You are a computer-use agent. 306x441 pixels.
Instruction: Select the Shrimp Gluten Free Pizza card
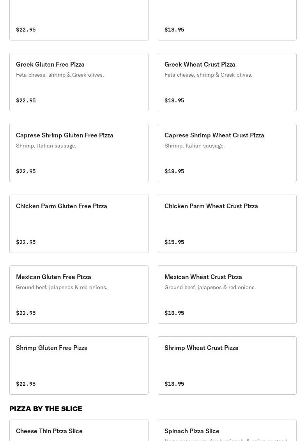[x=79, y=365]
